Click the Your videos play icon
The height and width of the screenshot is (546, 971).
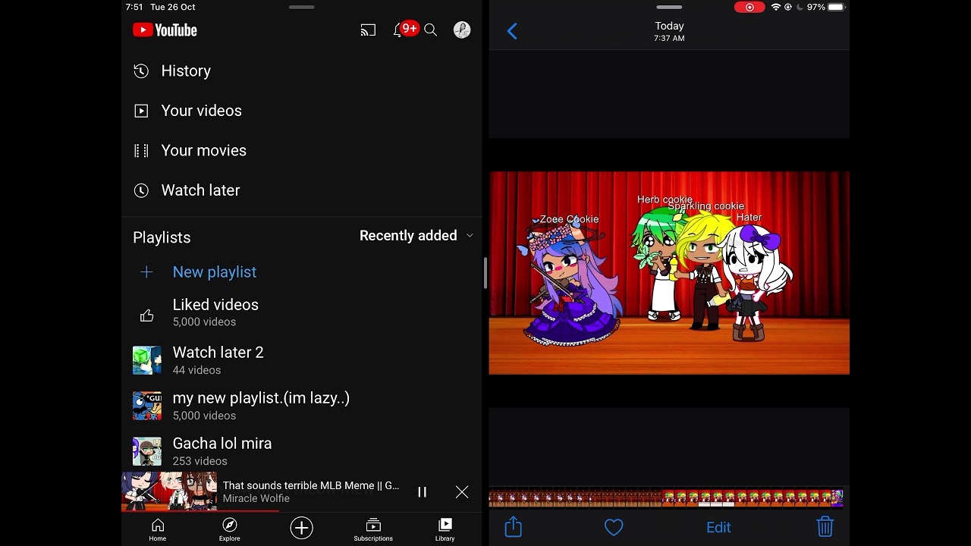141,111
